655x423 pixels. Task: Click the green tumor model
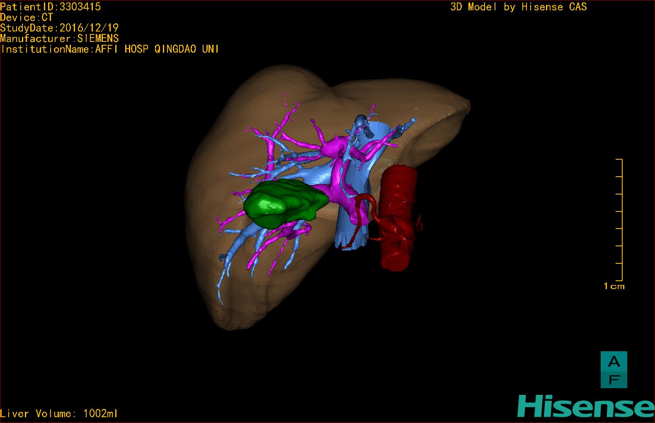[x=285, y=204]
